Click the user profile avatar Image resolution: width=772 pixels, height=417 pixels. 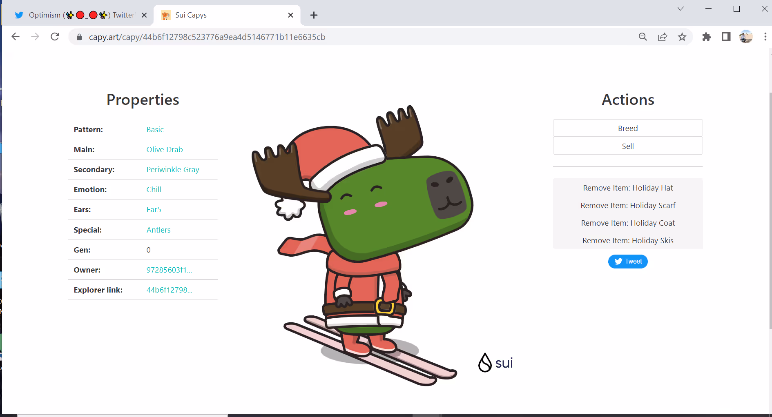tap(745, 37)
